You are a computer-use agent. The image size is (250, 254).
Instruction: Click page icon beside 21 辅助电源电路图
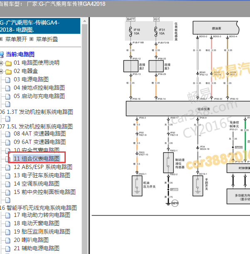click(8, 249)
